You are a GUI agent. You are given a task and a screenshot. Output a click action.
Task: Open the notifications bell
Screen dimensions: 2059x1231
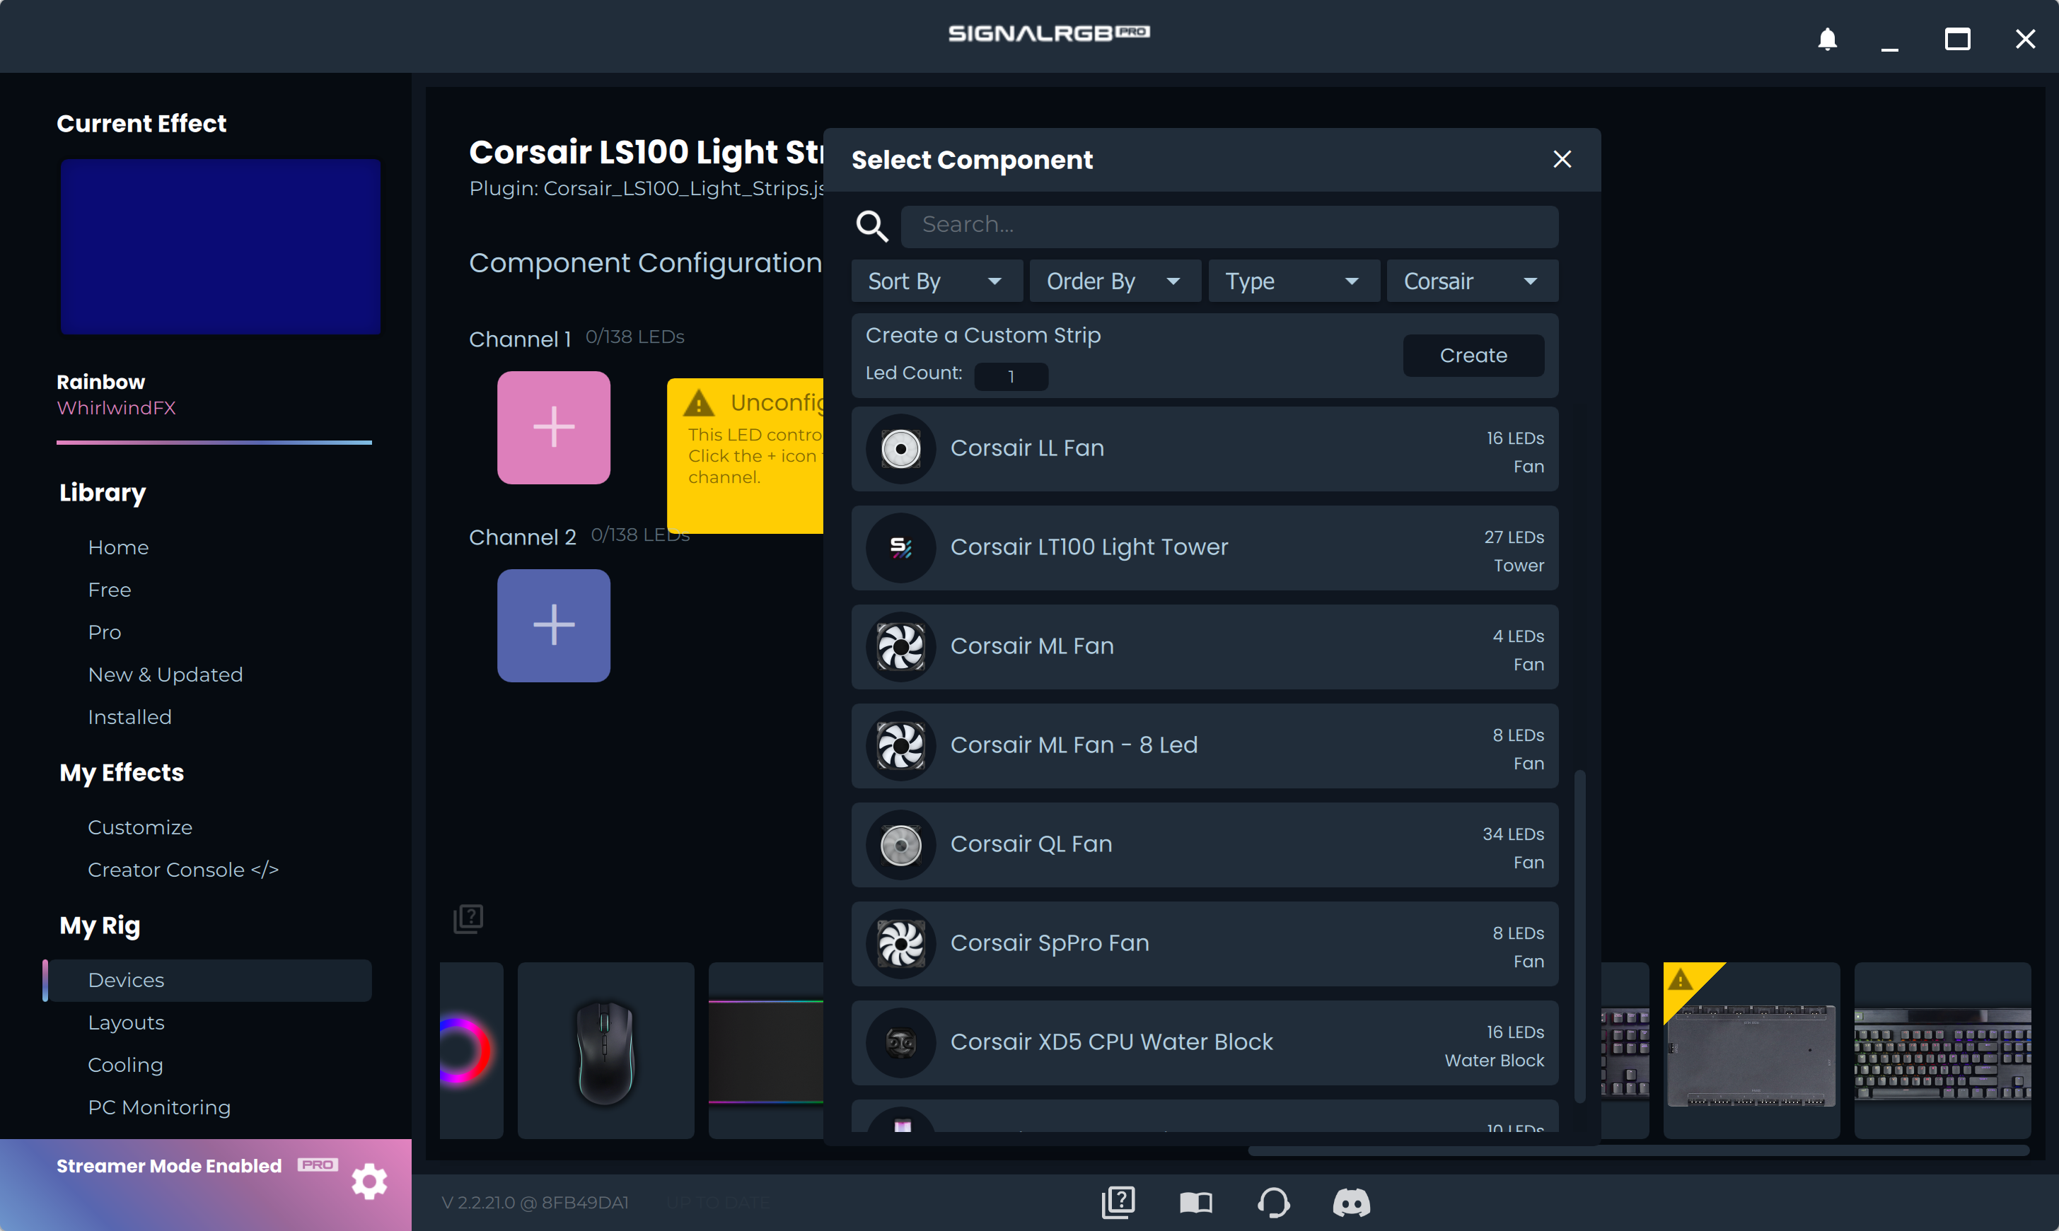pyautogui.click(x=1827, y=38)
